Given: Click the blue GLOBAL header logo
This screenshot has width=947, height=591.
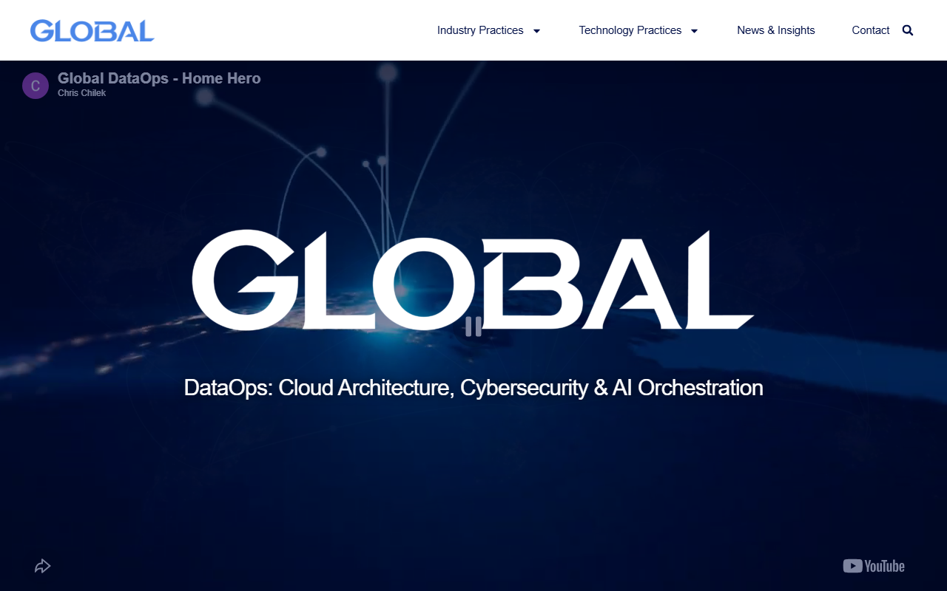Looking at the screenshot, I should click(x=92, y=30).
